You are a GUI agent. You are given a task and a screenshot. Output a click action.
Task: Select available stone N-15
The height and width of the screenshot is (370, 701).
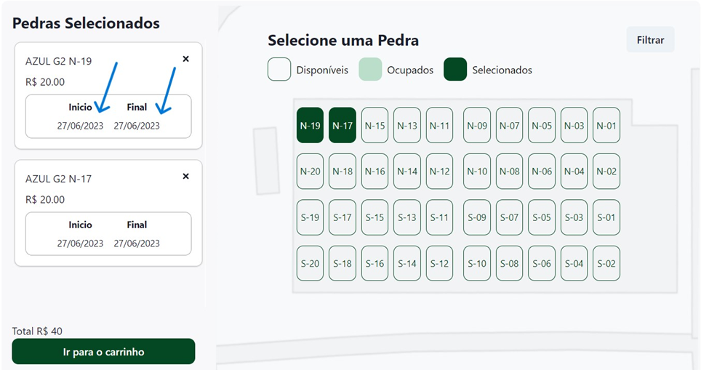(x=375, y=126)
